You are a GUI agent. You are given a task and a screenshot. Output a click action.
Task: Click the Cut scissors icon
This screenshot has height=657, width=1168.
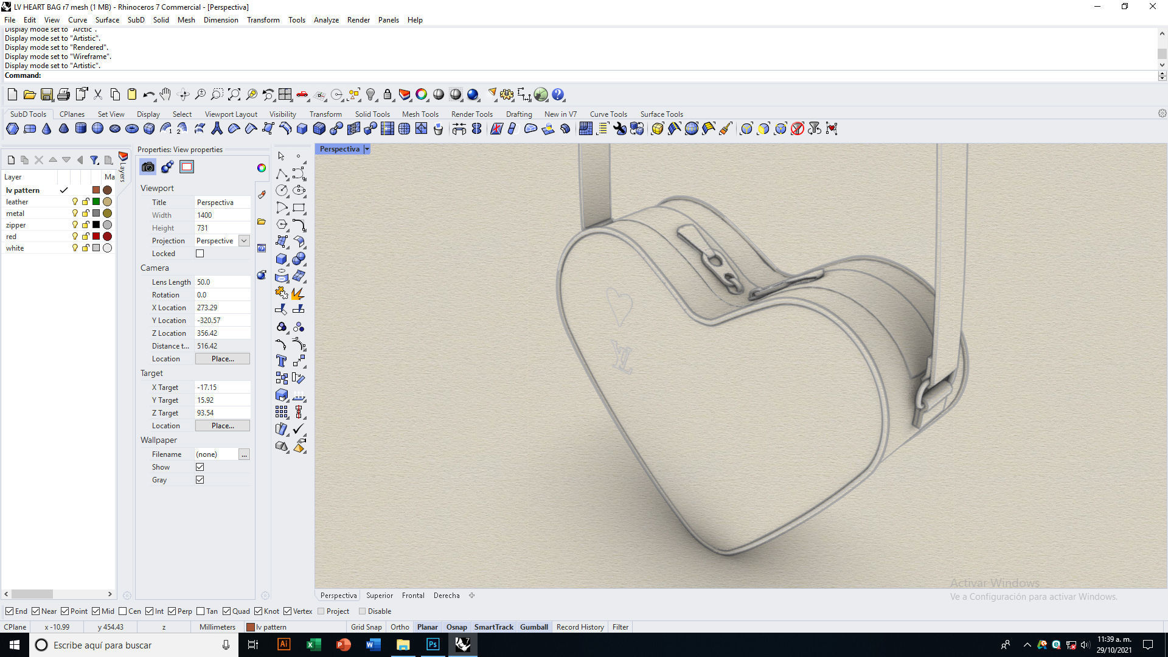coord(97,94)
